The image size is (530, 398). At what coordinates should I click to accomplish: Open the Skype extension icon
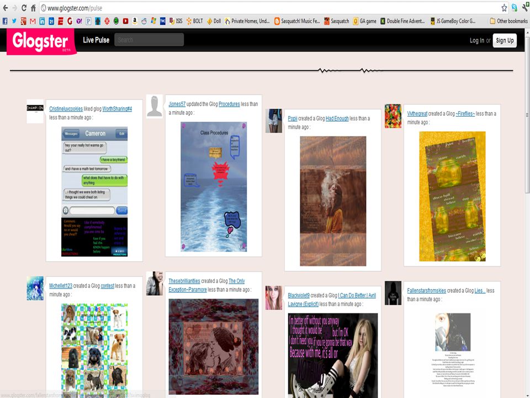click(x=514, y=8)
